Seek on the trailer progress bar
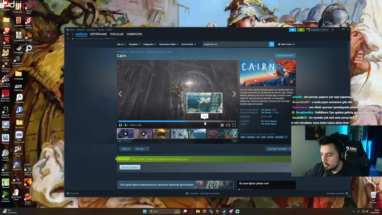 (177, 121)
